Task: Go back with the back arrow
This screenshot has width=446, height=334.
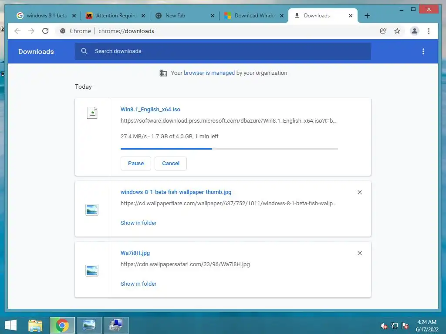Action: [17, 31]
